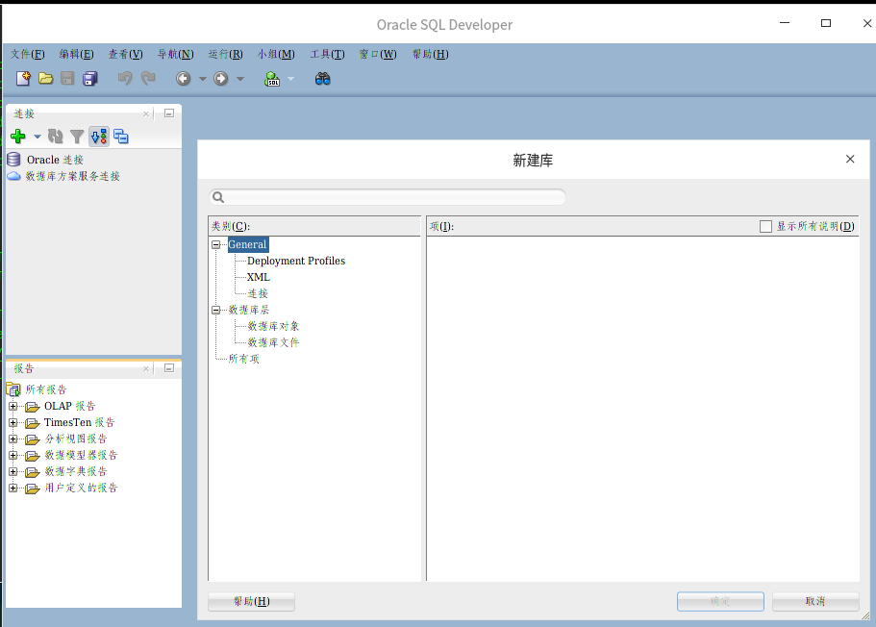Viewport: 876px width, 627px height.
Task: Select the 所有项 category
Action: click(x=243, y=359)
